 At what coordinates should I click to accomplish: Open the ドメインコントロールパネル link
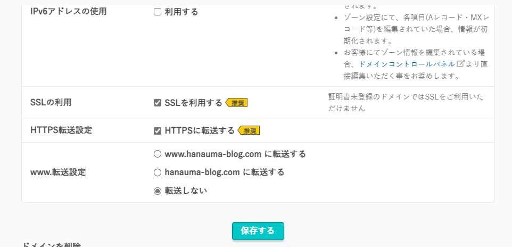tap(407, 64)
